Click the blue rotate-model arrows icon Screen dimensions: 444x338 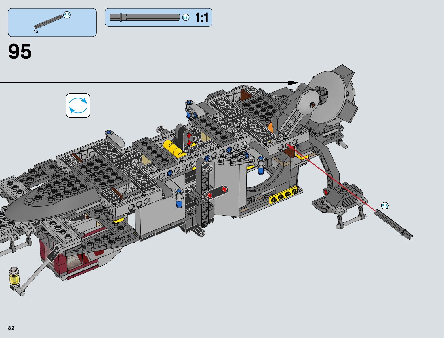pos(78,106)
